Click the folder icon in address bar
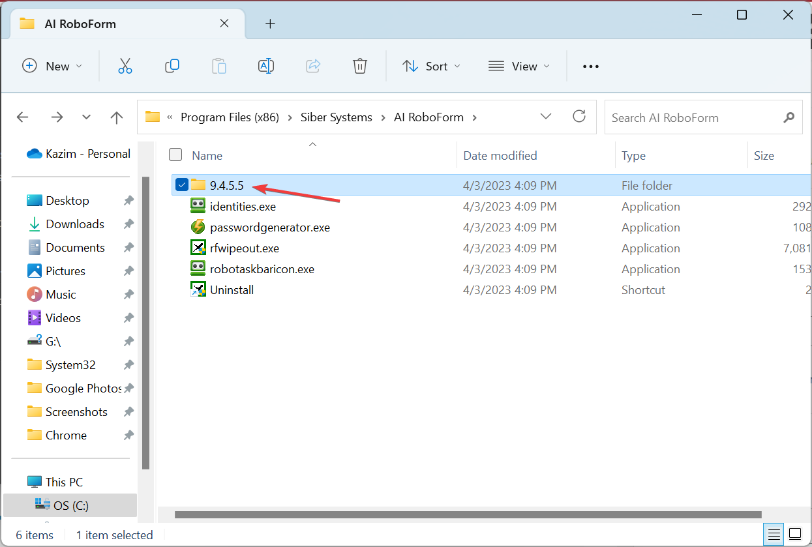The image size is (812, 547). 153,117
